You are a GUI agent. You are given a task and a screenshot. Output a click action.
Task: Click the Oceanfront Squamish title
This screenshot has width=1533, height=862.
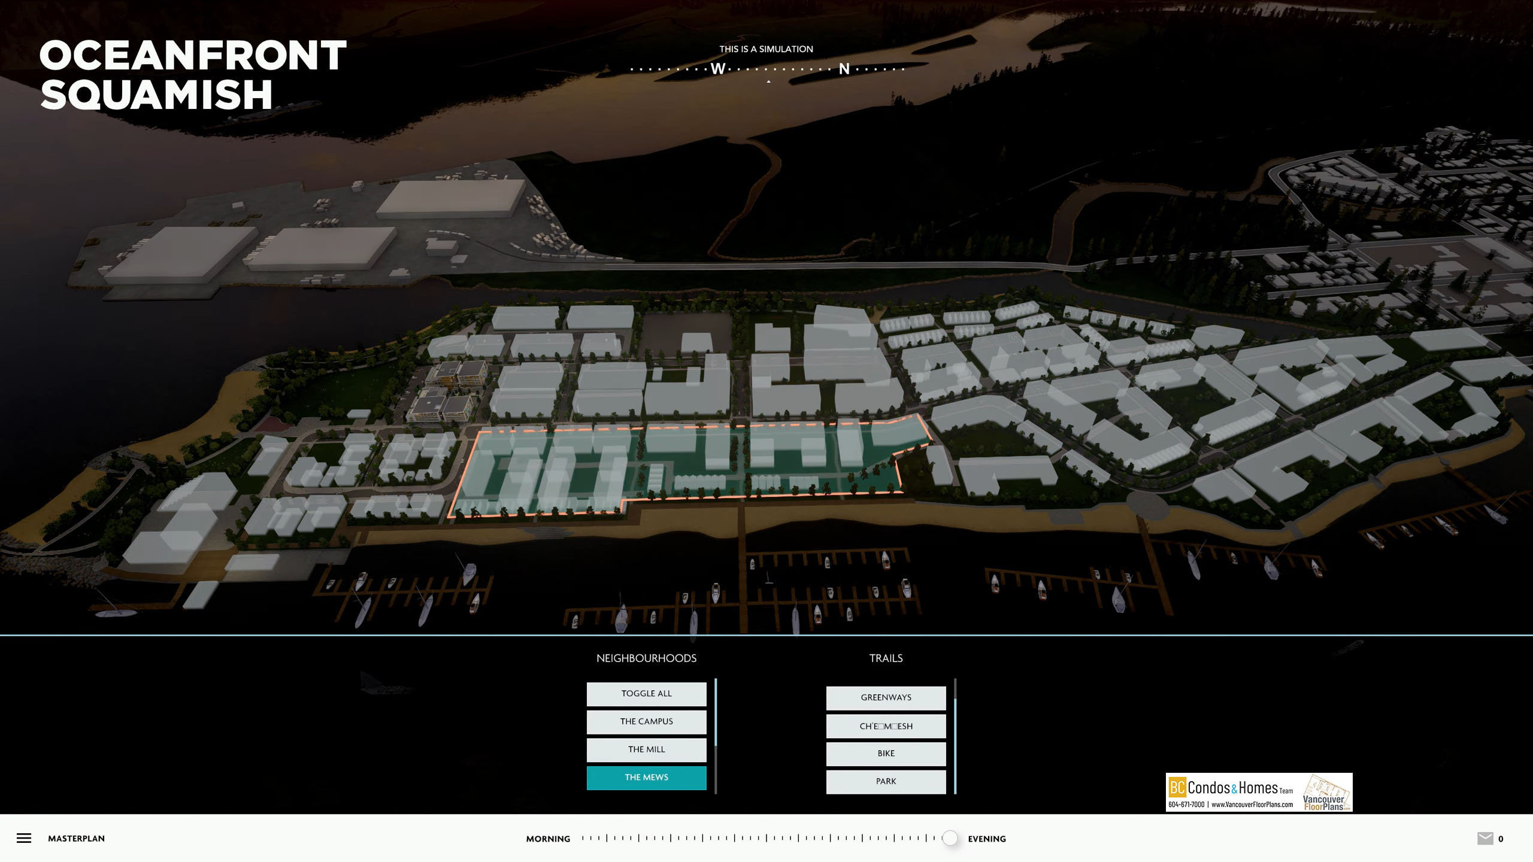(x=193, y=75)
